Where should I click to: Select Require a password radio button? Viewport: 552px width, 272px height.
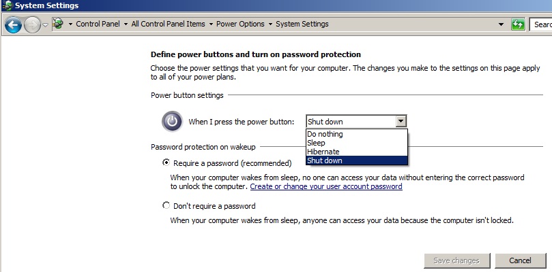coord(166,163)
